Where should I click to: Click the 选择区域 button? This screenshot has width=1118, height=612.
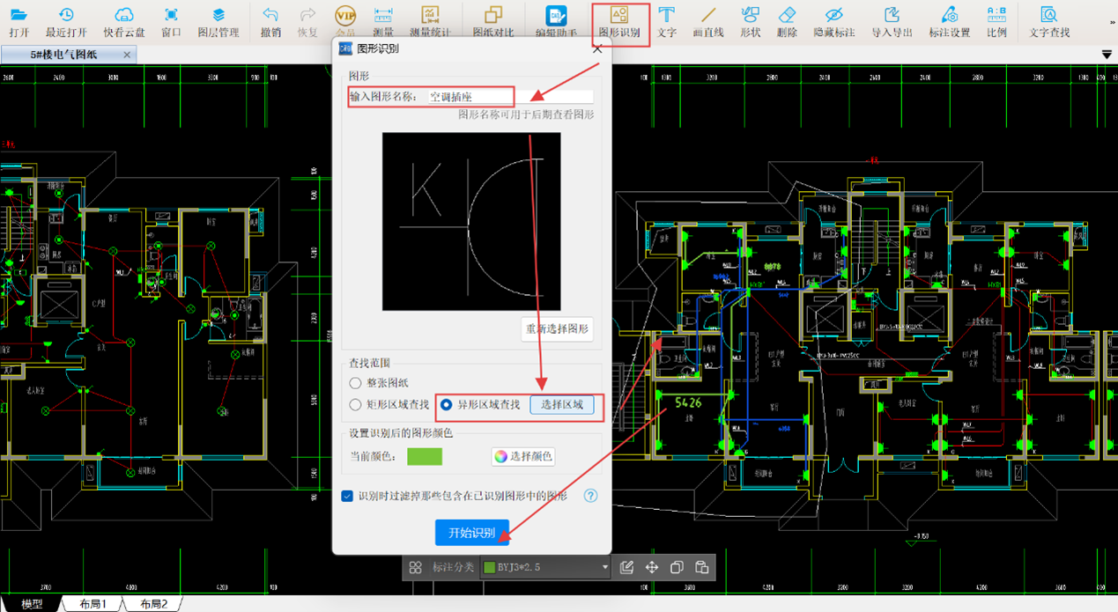[x=562, y=405]
